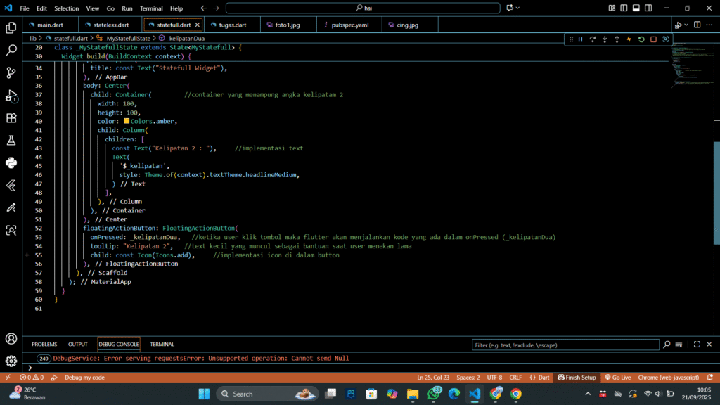Open the Python sidebar icon
The height and width of the screenshot is (405, 720).
[x=11, y=163]
